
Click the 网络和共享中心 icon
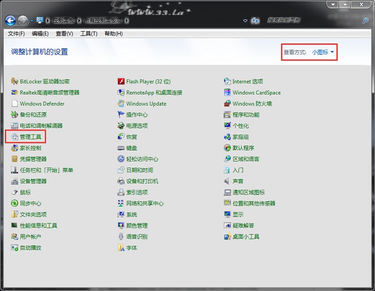pyautogui.click(x=121, y=203)
